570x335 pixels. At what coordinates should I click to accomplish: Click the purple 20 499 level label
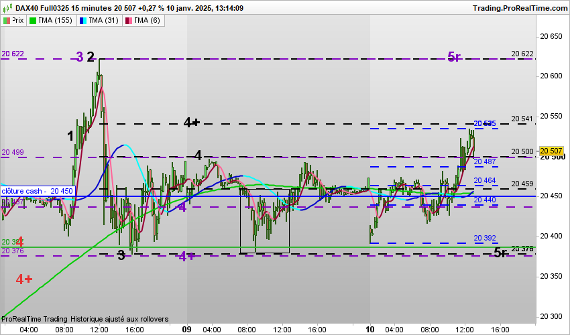13,152
